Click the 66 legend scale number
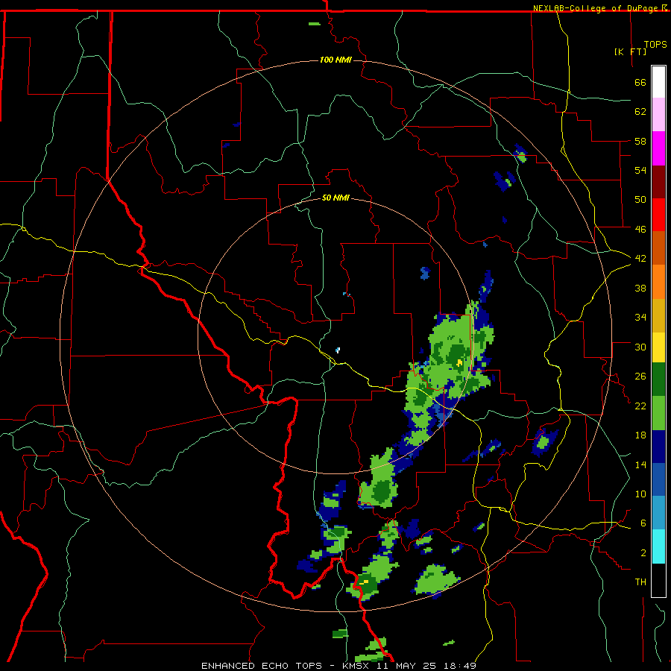Viewport: 671px width, 671px height. point(640,82)
